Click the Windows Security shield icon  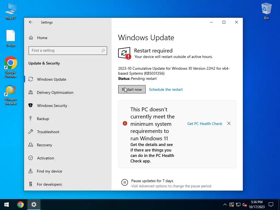click(x=31, y=105)
